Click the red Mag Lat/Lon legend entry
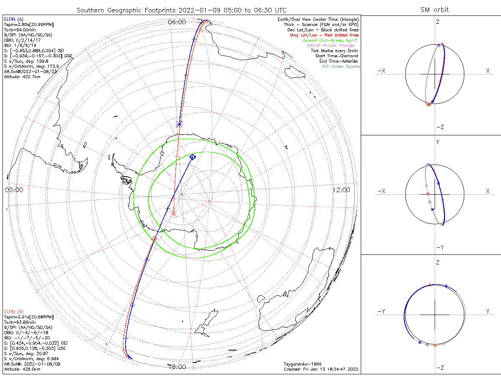This screenshot has height=376, width=501. coord(324,35)
